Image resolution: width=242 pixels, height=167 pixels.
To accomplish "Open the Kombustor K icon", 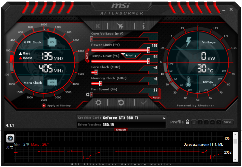I will click(x=98, y=26).
